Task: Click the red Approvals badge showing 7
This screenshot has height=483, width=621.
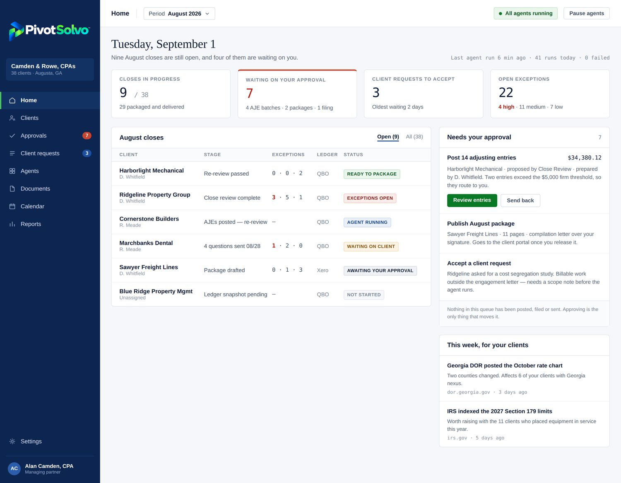Action: pyautogui.click(x=87, y=135)
